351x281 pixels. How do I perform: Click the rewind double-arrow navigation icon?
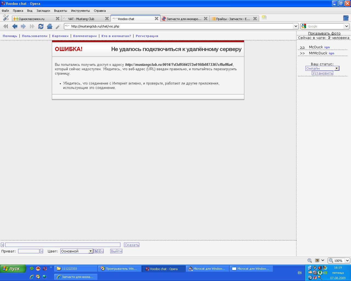click(x=5, y=26)
